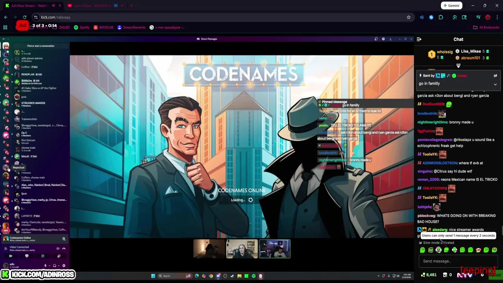Open the Kick channel points shop icon
This screenshot has height=283, width=503.
click(445, 275)
